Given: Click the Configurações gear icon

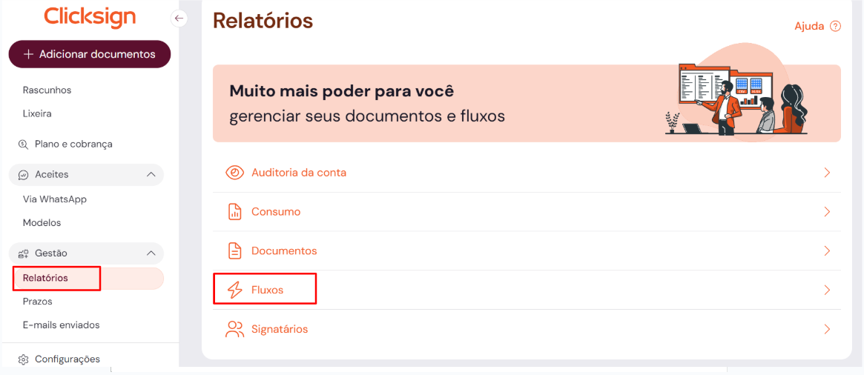Looking at the screenshot, I should click(x=23, y=359).
